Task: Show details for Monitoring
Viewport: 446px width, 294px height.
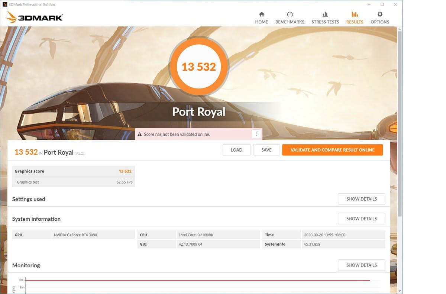Action: point(361,265)
